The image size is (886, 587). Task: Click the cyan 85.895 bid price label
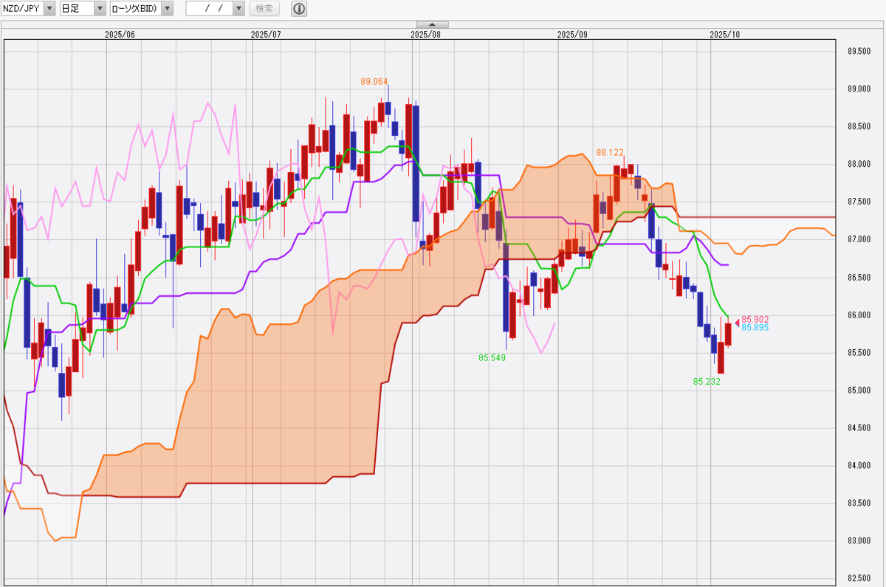(755, 327)
